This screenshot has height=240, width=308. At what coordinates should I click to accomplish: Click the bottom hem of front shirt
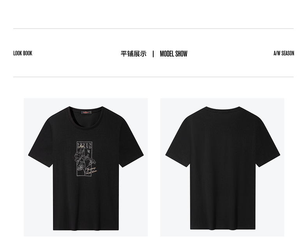click(x=86, y=229)
